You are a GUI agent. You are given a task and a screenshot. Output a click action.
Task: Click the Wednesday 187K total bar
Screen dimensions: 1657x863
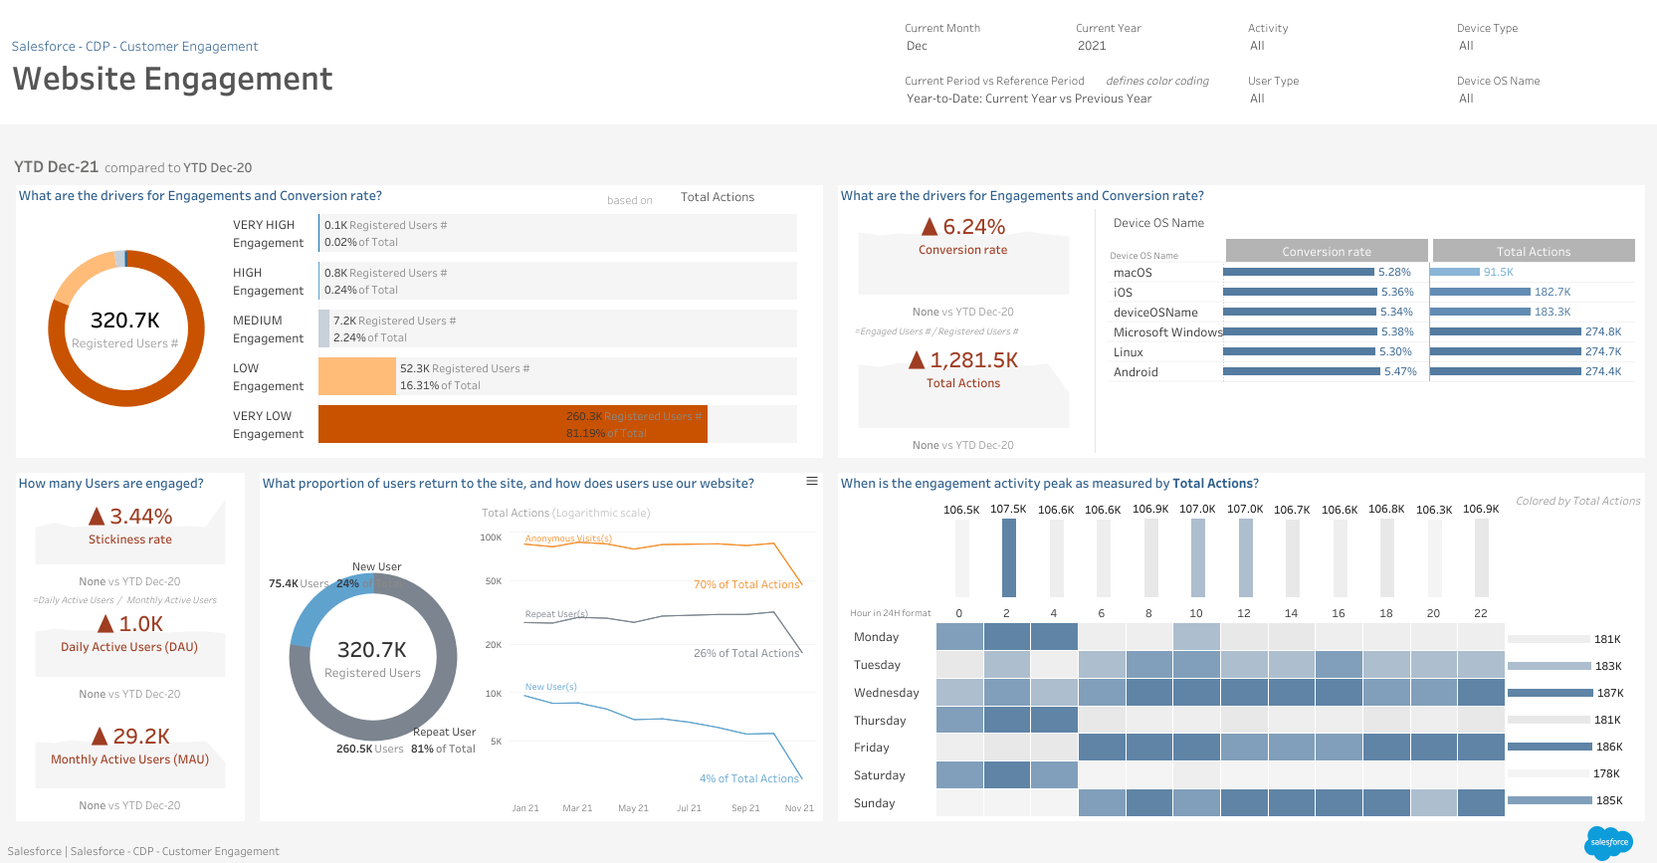1551,693
